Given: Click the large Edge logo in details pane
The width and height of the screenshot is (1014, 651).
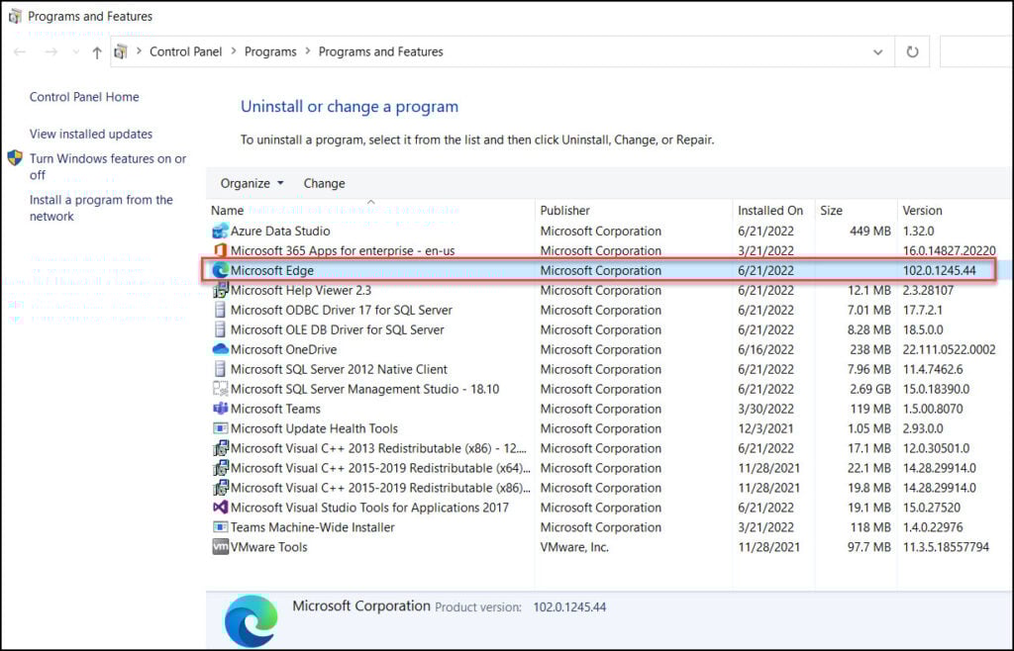Looking at the screenshot, I should 251,620.
